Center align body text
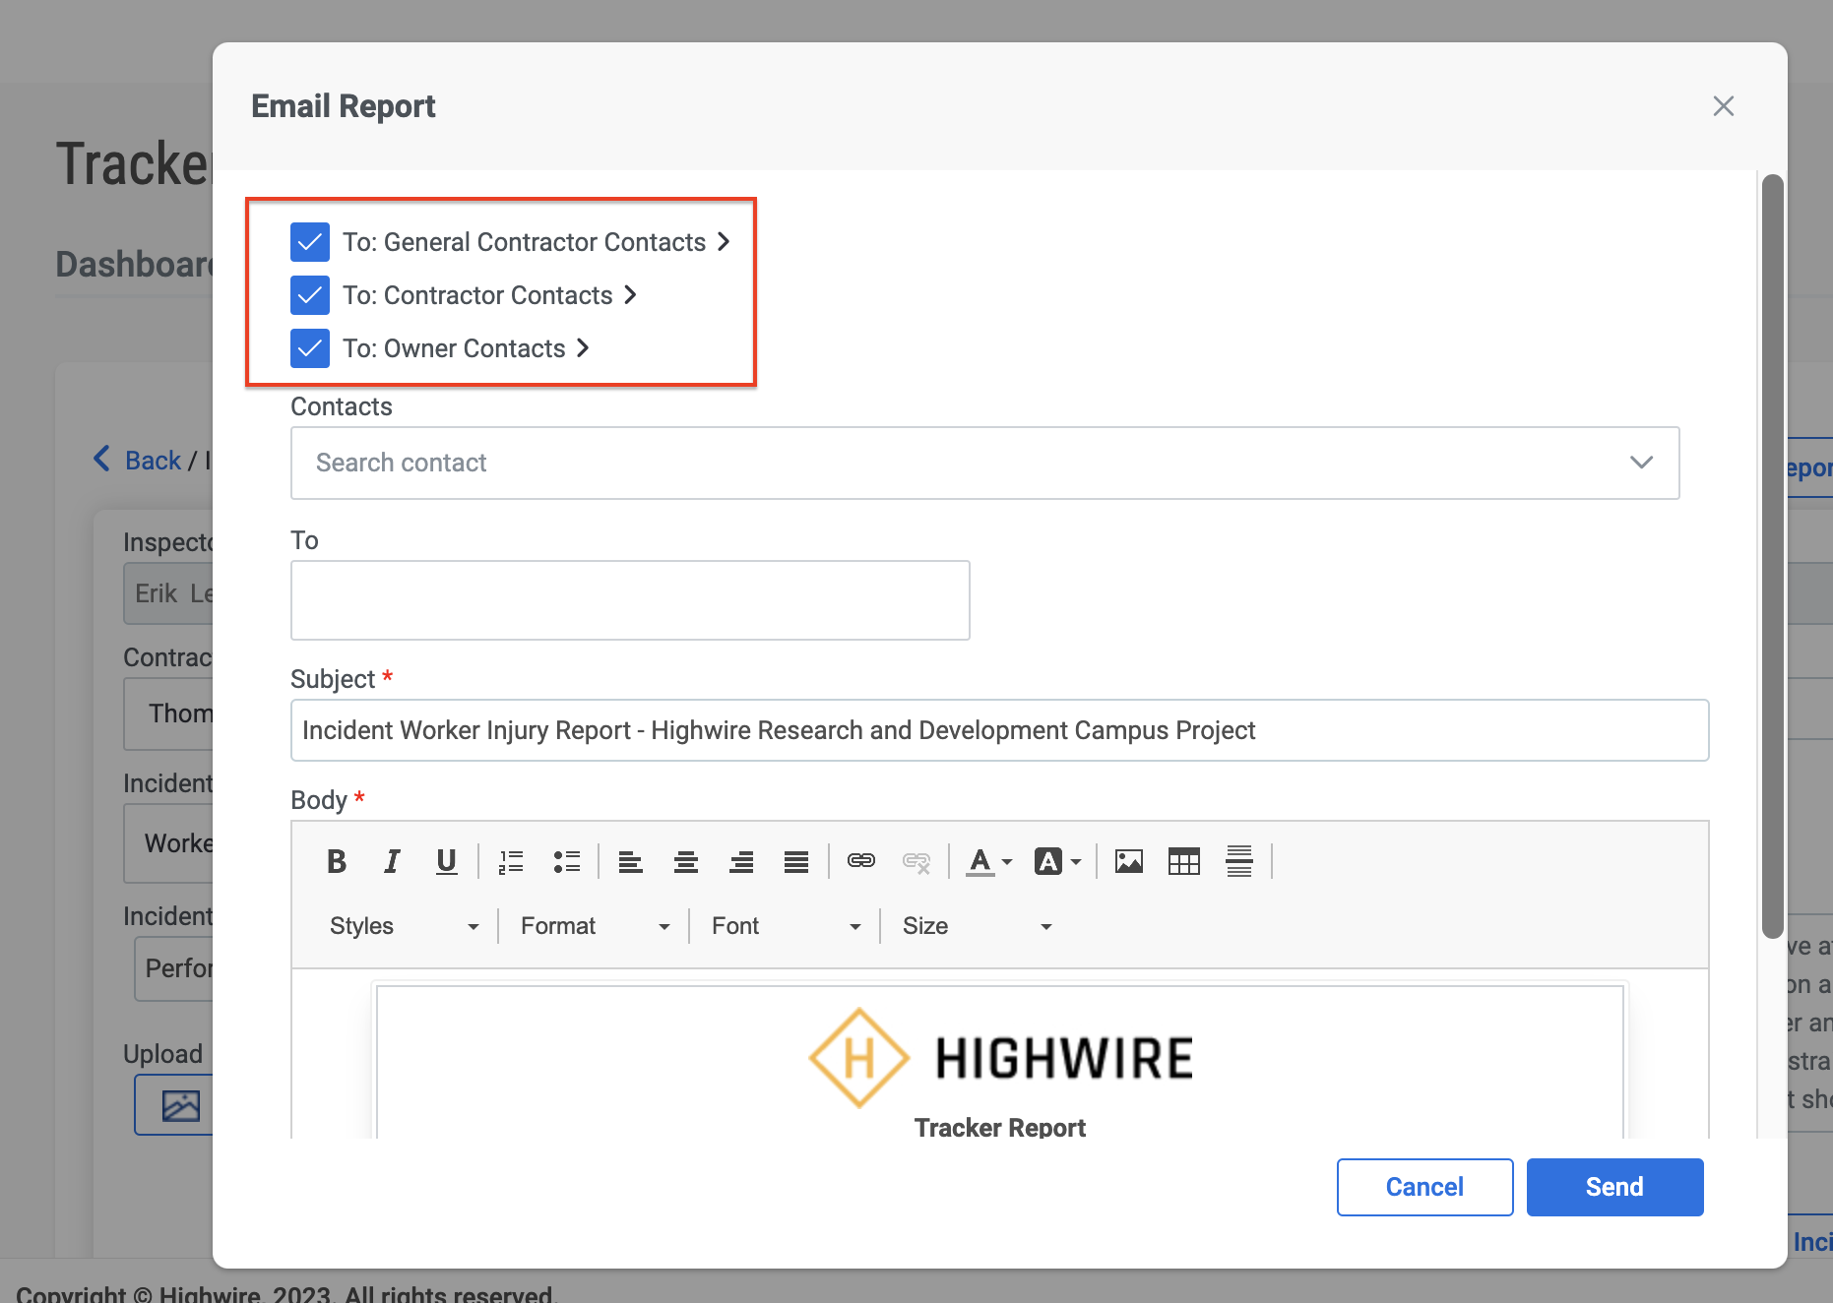Image resolution: width=1833 pixels, height=1303 pixels. pos(686,862)
